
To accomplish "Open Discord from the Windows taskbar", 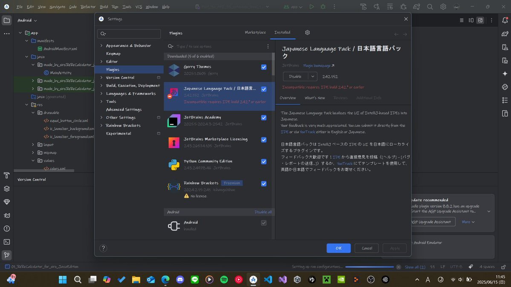I will pos(180,279).
